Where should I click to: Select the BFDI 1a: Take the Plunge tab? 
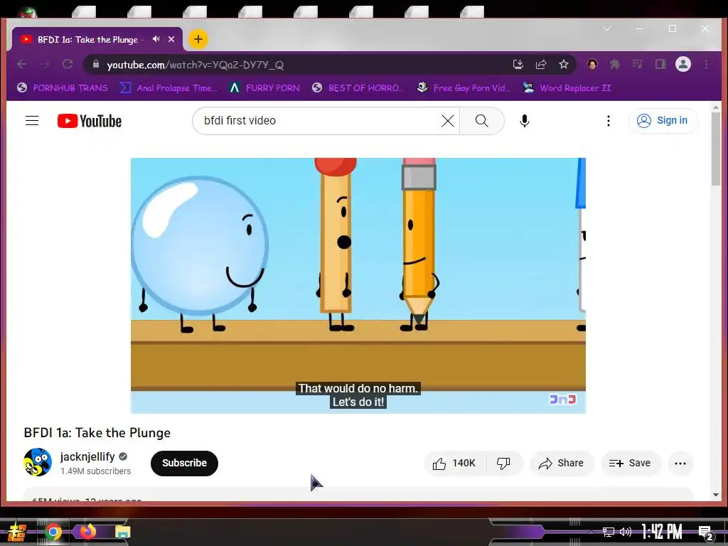(x=97, y=40)
